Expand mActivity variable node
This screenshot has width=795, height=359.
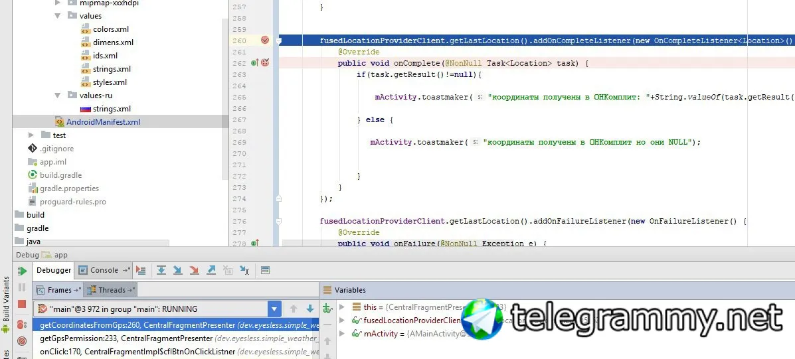[342, 334]
